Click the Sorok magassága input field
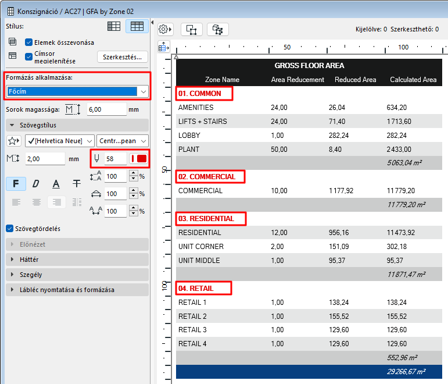The height and width of the screenshot is (384, 448). click(x=106, y=109)
